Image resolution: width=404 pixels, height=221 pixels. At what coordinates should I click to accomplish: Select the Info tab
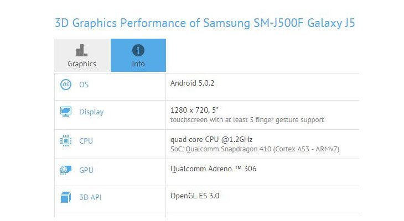click(x=138, y=55)
